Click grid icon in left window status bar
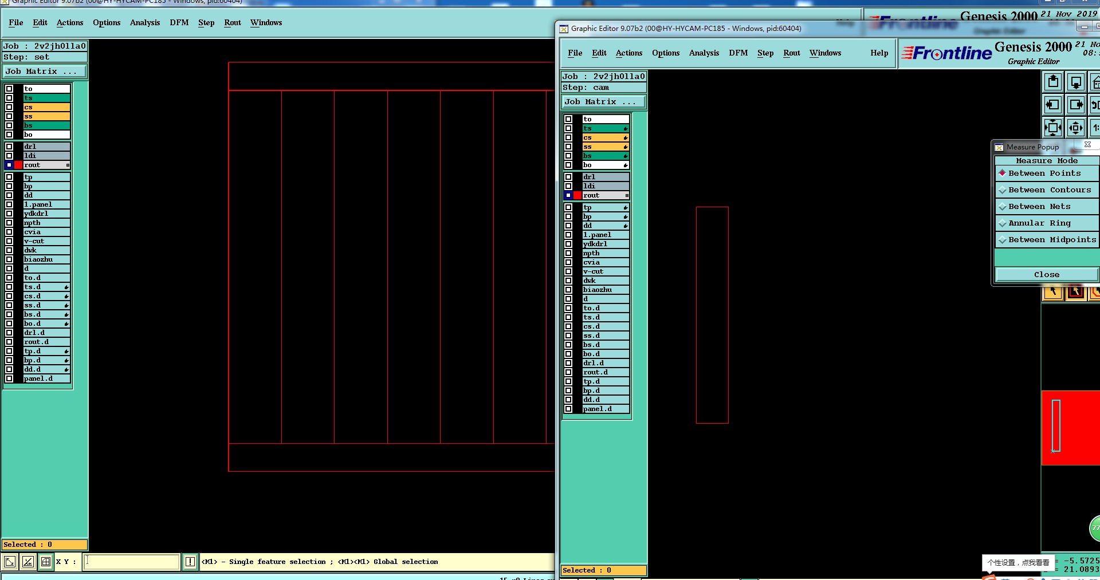Screen dimensions: 1100x580 click(46, 562)
